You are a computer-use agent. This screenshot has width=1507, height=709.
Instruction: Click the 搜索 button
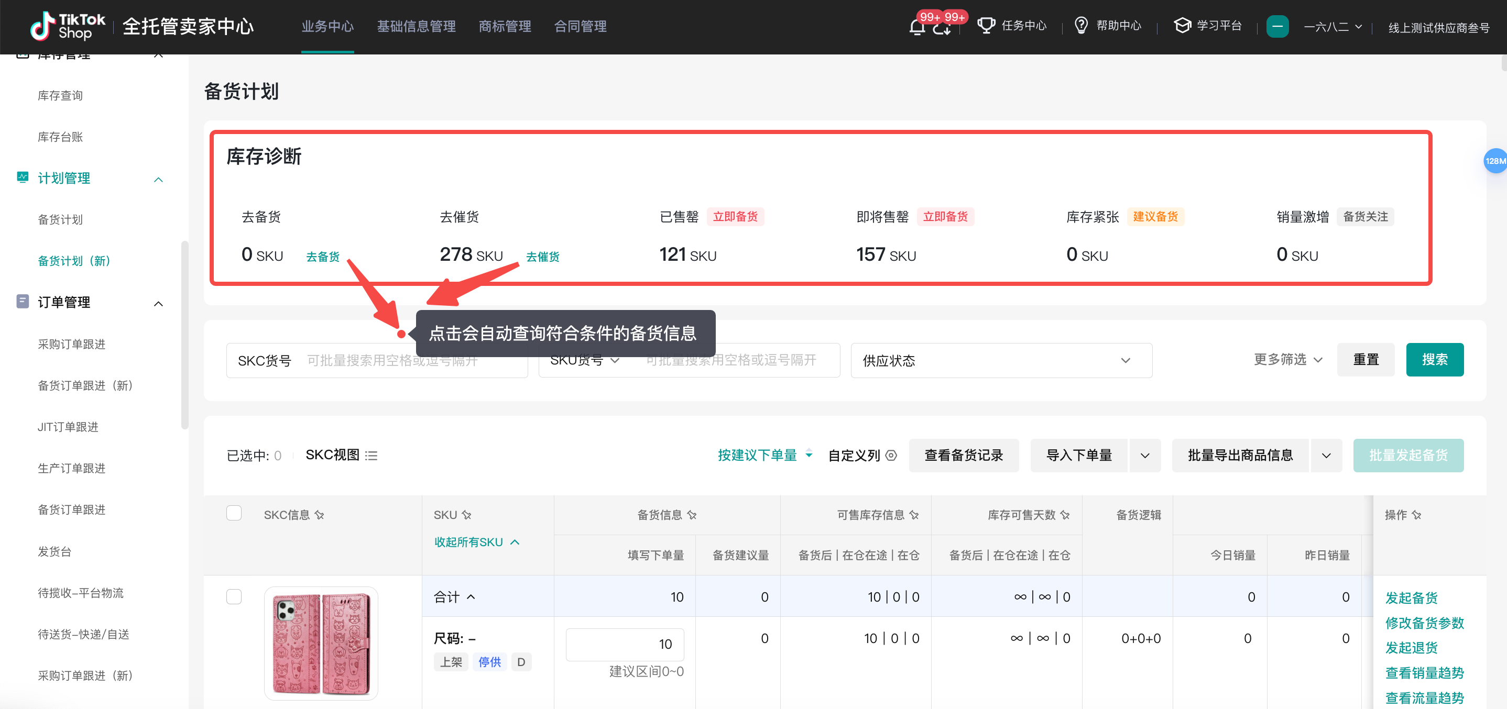(1435, 359)
